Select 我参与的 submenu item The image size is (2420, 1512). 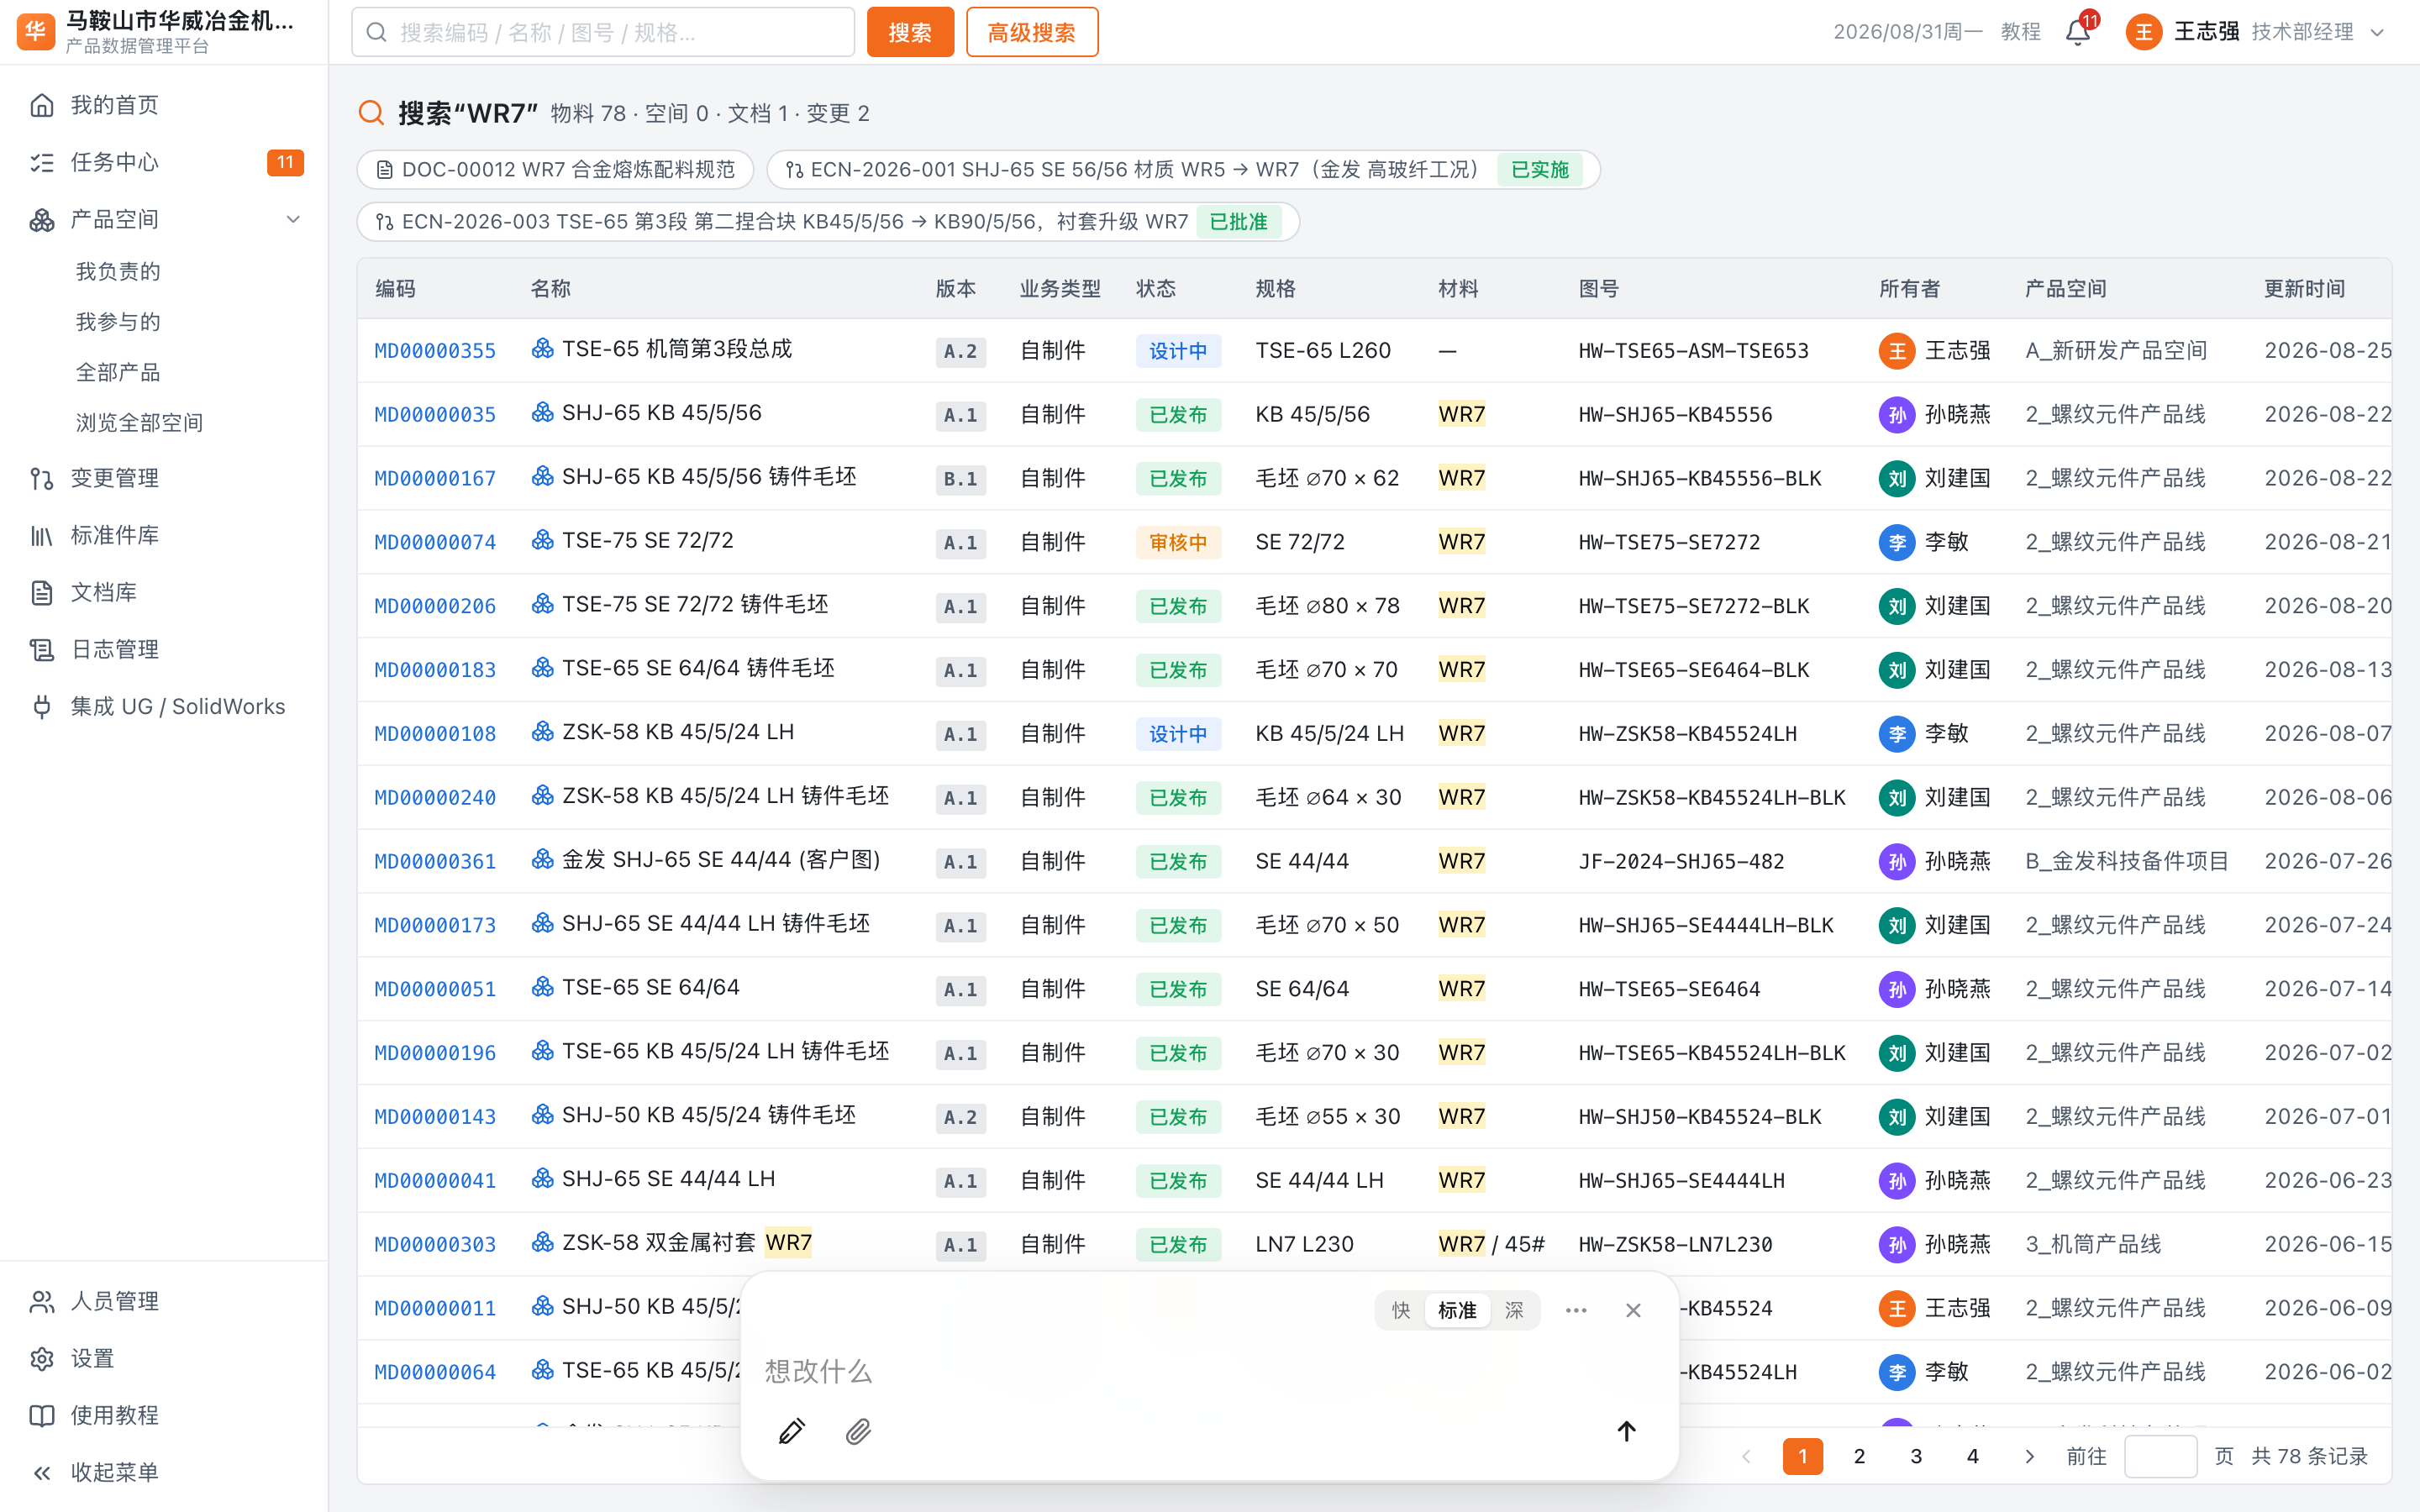tap(118, 322)
